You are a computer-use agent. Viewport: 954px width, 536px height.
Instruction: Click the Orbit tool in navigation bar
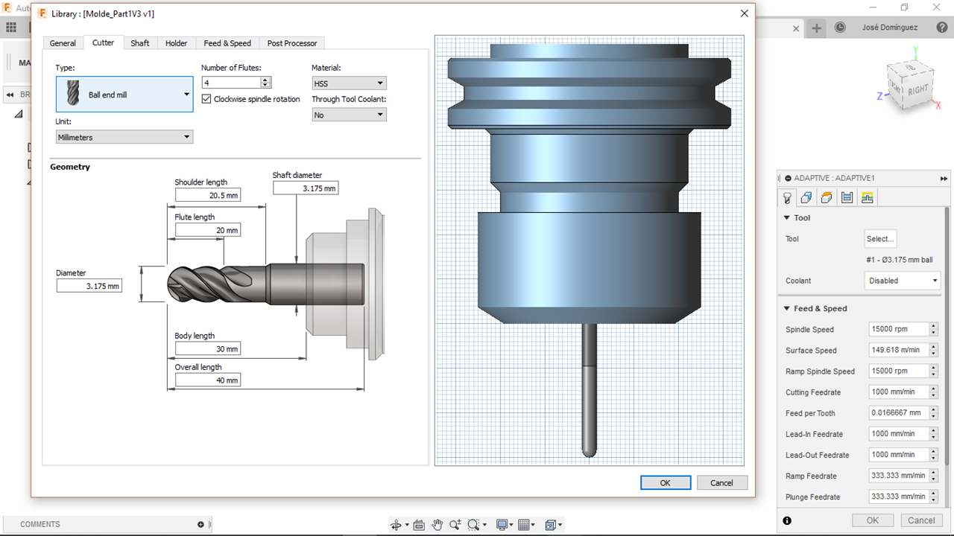click(x=397, y=525)
